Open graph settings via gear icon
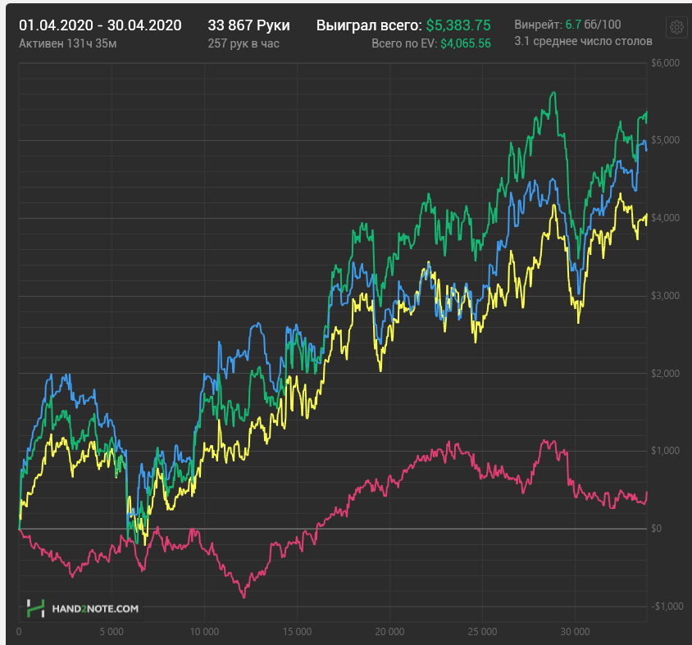 676,27
